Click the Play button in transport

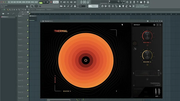point(44,2)
